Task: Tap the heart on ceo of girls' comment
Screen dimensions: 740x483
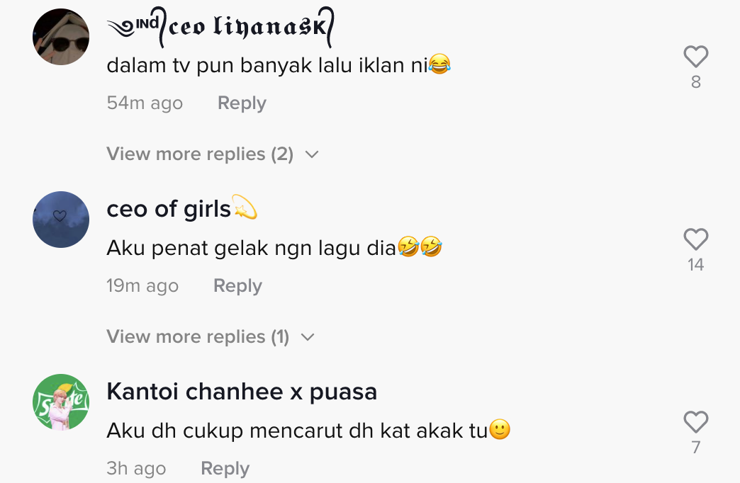Action: click(x=695, y=239)
